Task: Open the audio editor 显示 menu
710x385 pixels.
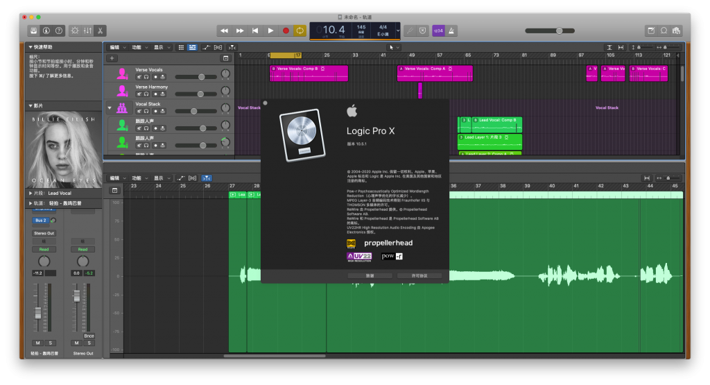Action: [x=162, y=178]
